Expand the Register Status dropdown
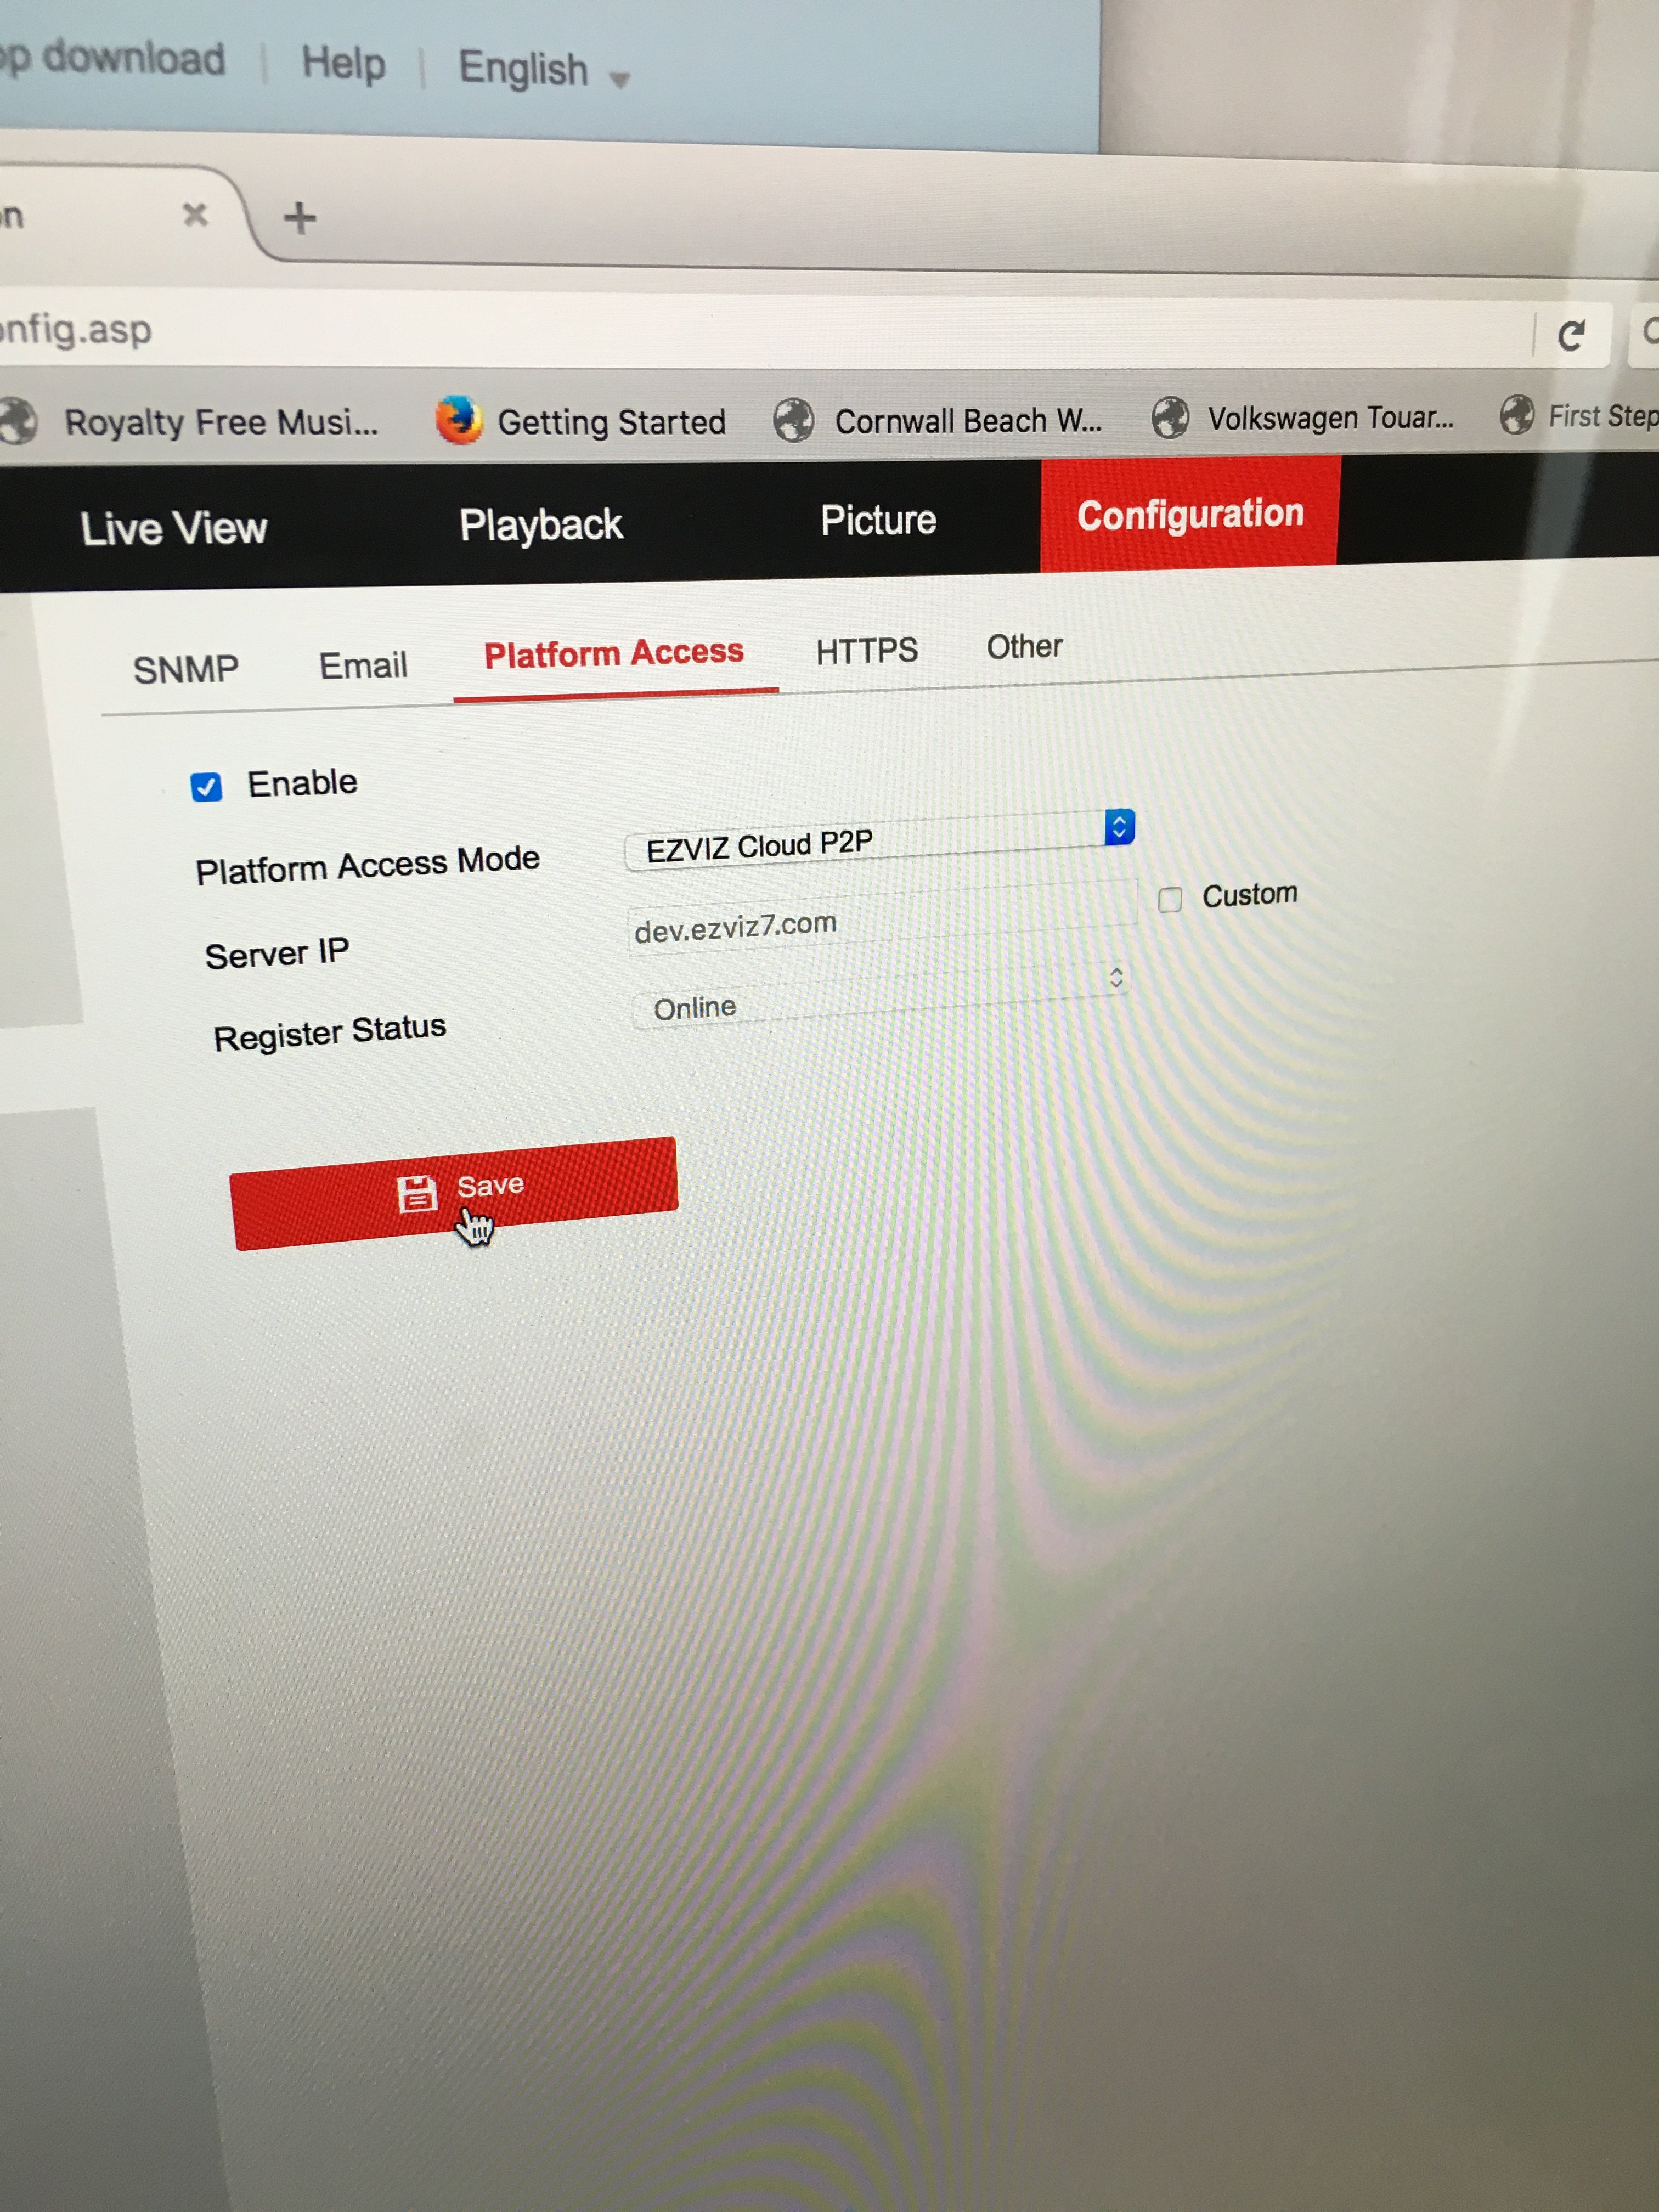Screen dimensions: 1659x2212 [x=880, y=996]
